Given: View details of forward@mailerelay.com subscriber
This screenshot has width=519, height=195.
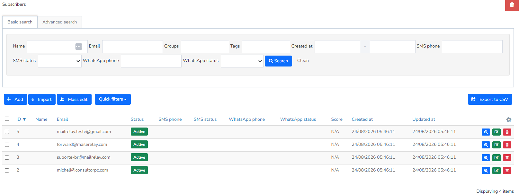Looking at the screenshot, I should click(486, 145).
